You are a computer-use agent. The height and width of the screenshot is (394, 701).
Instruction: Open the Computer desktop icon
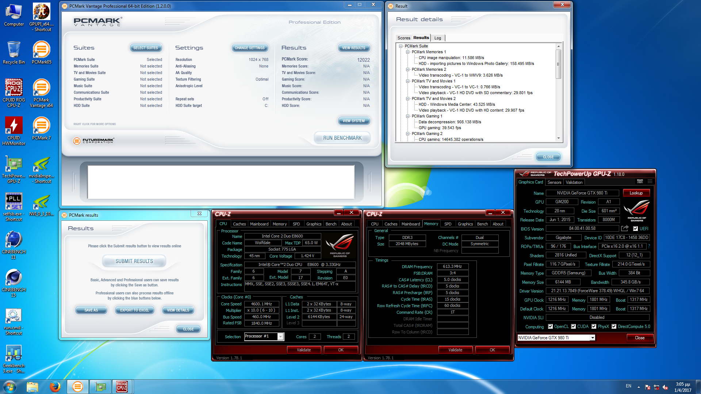click(x=14, y=15)
